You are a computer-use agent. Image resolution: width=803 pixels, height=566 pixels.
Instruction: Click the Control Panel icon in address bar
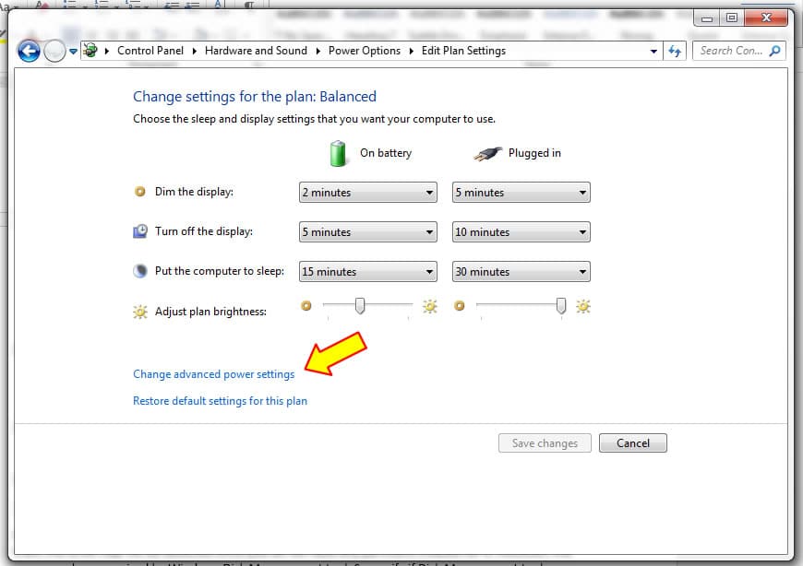(90, 51)
